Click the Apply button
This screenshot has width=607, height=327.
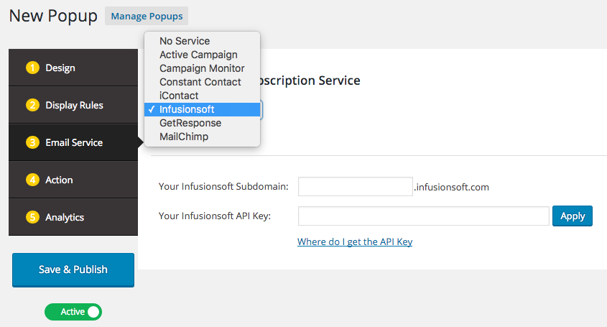573,216
